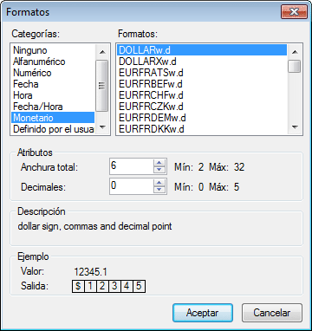Pick the EURFRBEFw.d format
This screenshot has width=312, height=331.
click(202, 84)
